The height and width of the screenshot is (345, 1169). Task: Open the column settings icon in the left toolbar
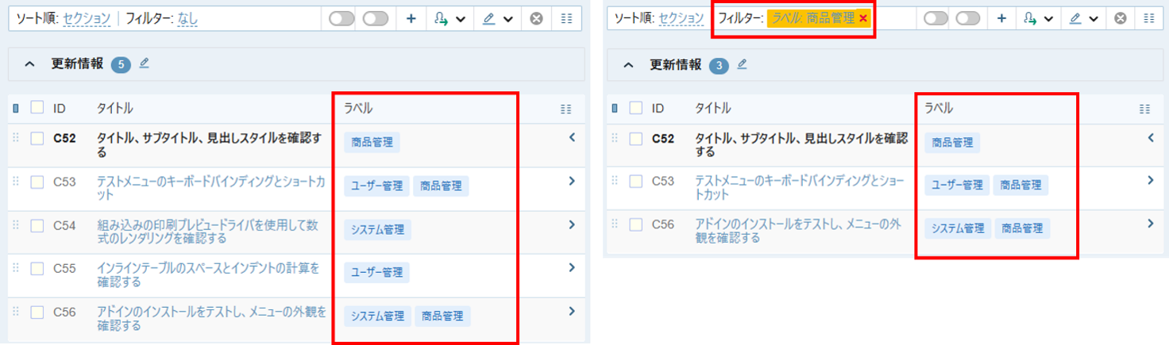tap(566, 19)
